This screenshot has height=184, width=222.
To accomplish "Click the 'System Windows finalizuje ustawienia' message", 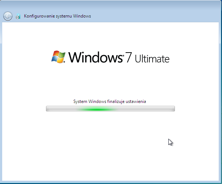I will coord(110,101).
